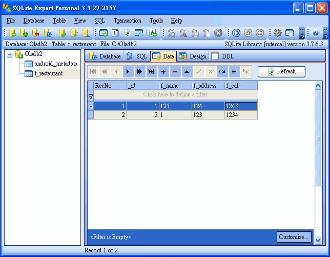330x257 pixels.
Task: Click the f_cal cell containing 1234
Action: tap(241, 115)
